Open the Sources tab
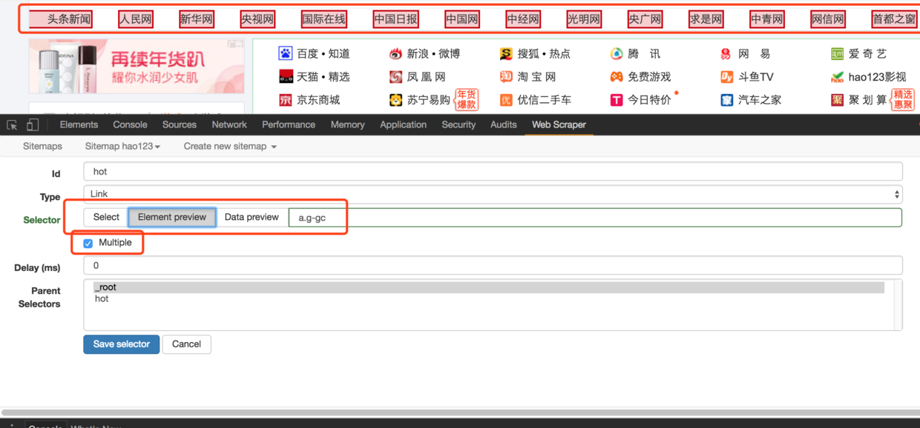 coord(180,124)
